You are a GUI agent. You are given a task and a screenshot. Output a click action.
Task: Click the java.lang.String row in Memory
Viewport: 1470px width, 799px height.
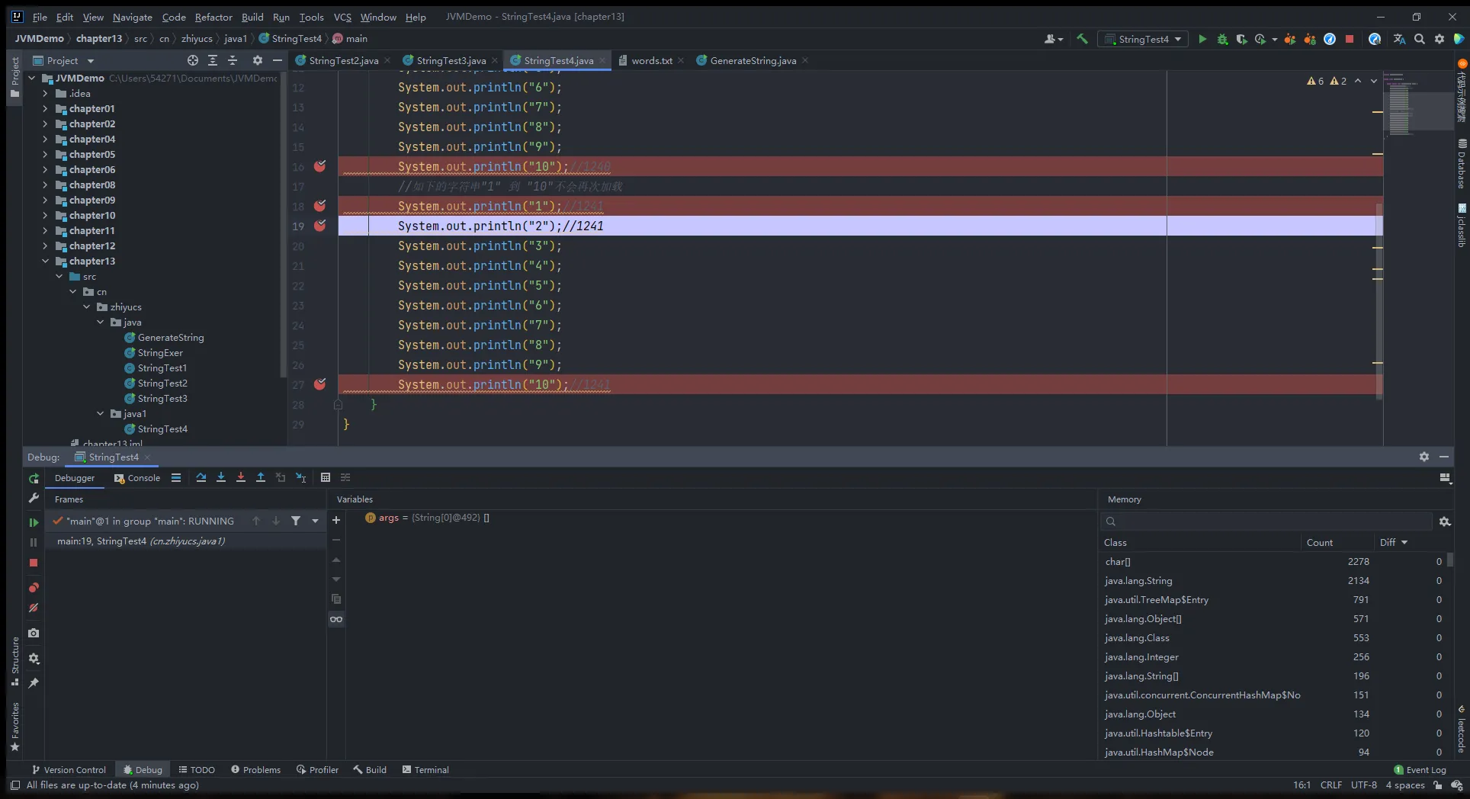1273,580
